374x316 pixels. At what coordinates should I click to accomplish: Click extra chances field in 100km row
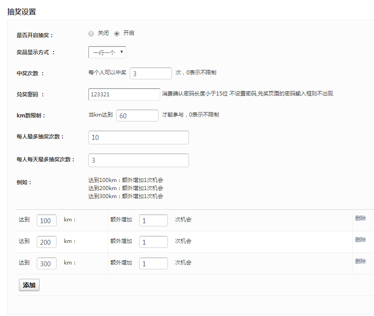pos(153,221)
